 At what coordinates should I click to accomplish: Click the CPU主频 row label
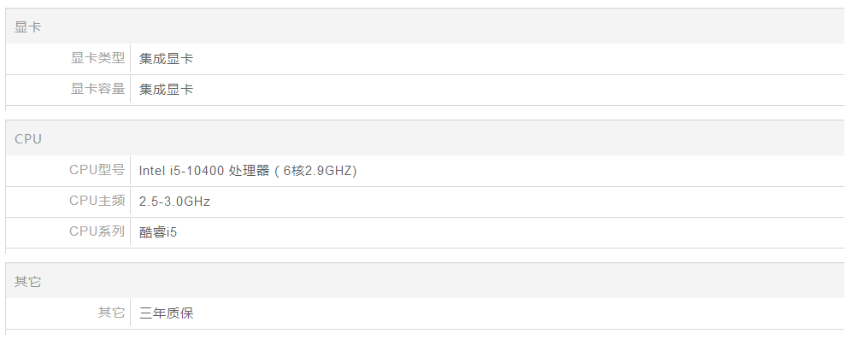tap(97, 202)
